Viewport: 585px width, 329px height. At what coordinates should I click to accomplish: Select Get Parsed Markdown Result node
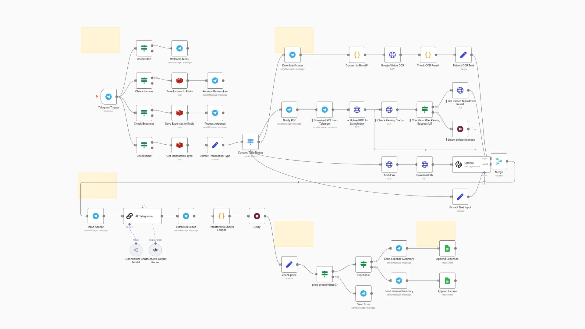(460, 90)
